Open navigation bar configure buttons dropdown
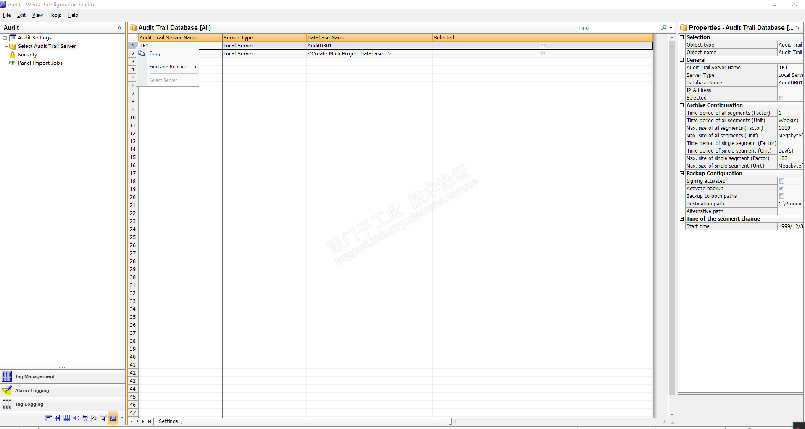 [x=121, y=418]
